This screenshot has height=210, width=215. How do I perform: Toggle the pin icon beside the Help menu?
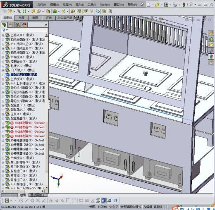coord(142,5)
